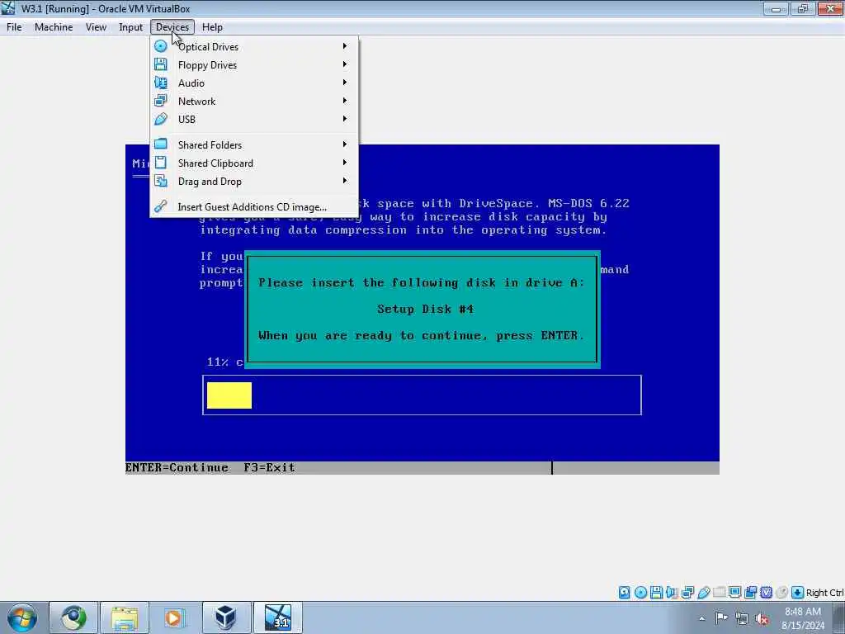Screen dimensions: 845x634
Task: Click the hard disk indicator in status bar
Action: pyautogui.click(x=624, y=593)
